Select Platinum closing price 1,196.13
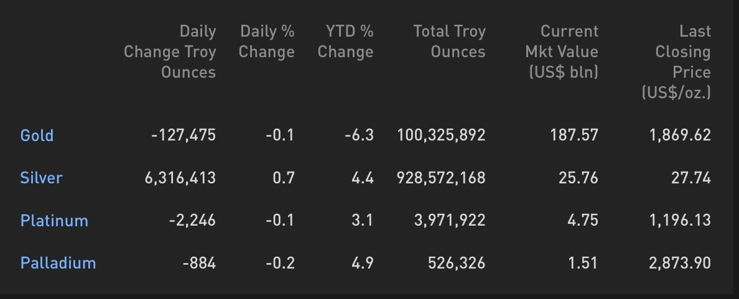739x299 pixels. point(680,221)
